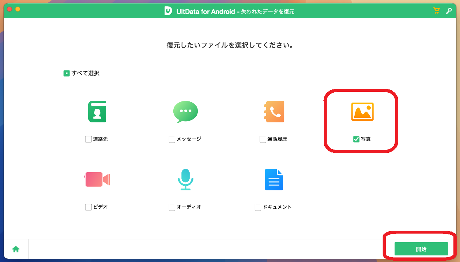Click the ビデオ label text
The image size is (460, 262).
point(100,207)
